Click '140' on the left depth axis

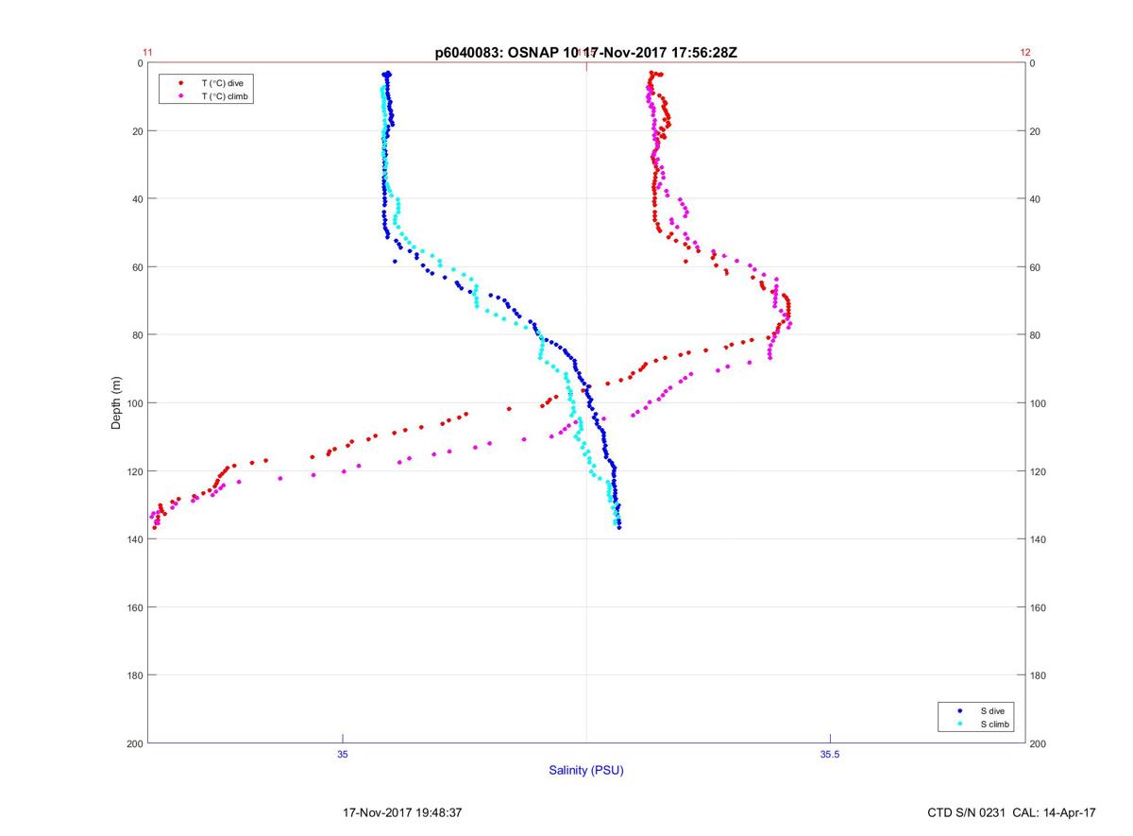pos(135,539)
